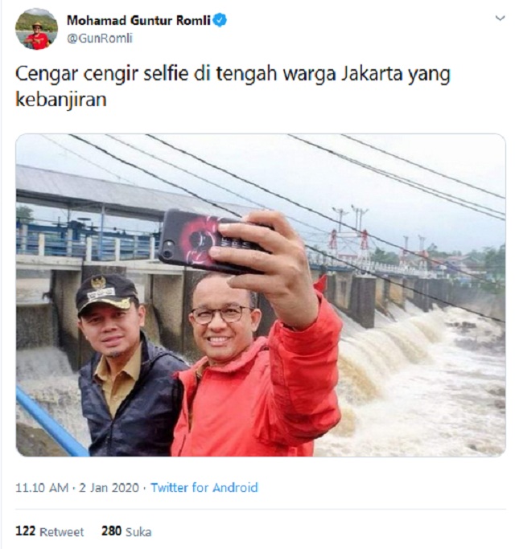The image size is (515, 549).
Task: Click the 'Retweet' label next to 122
Action: 62,532
